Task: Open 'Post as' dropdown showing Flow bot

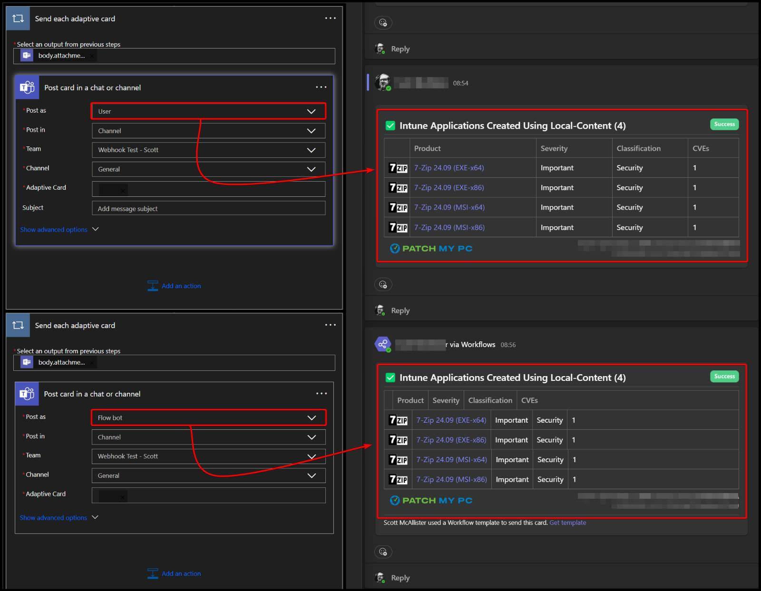Action: 208,417
